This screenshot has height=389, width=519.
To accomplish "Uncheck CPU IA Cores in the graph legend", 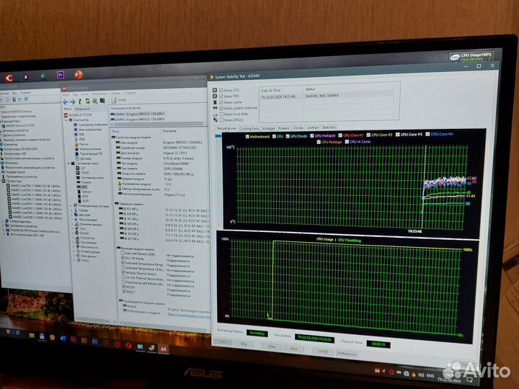I will click(x=347, y=142).
